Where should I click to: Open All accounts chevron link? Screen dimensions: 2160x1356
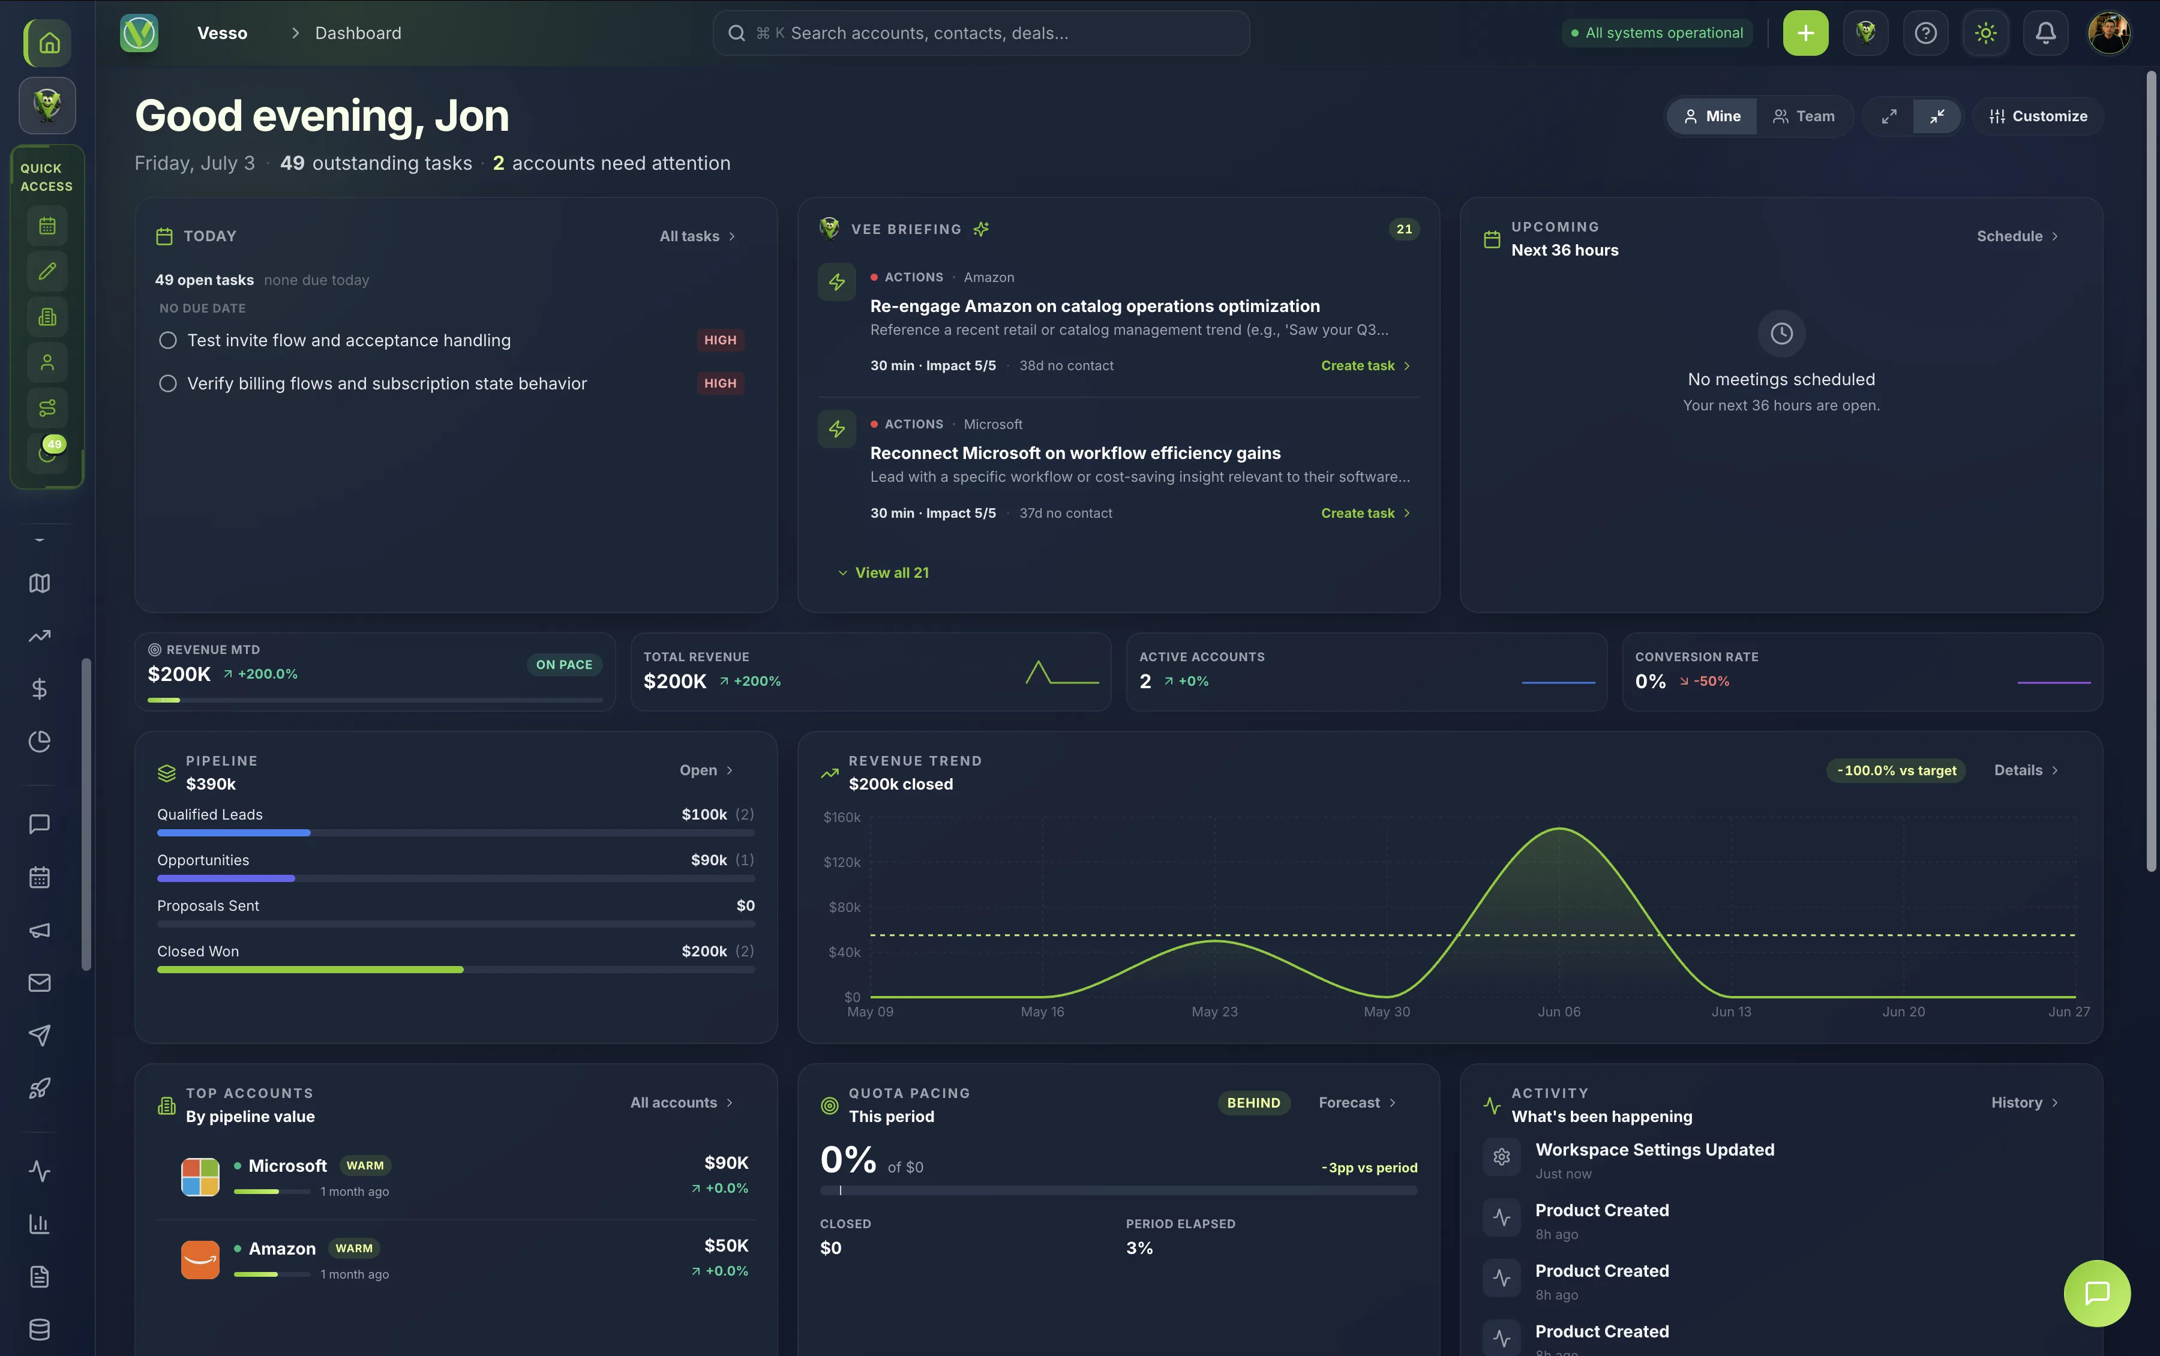(682, 1103)
